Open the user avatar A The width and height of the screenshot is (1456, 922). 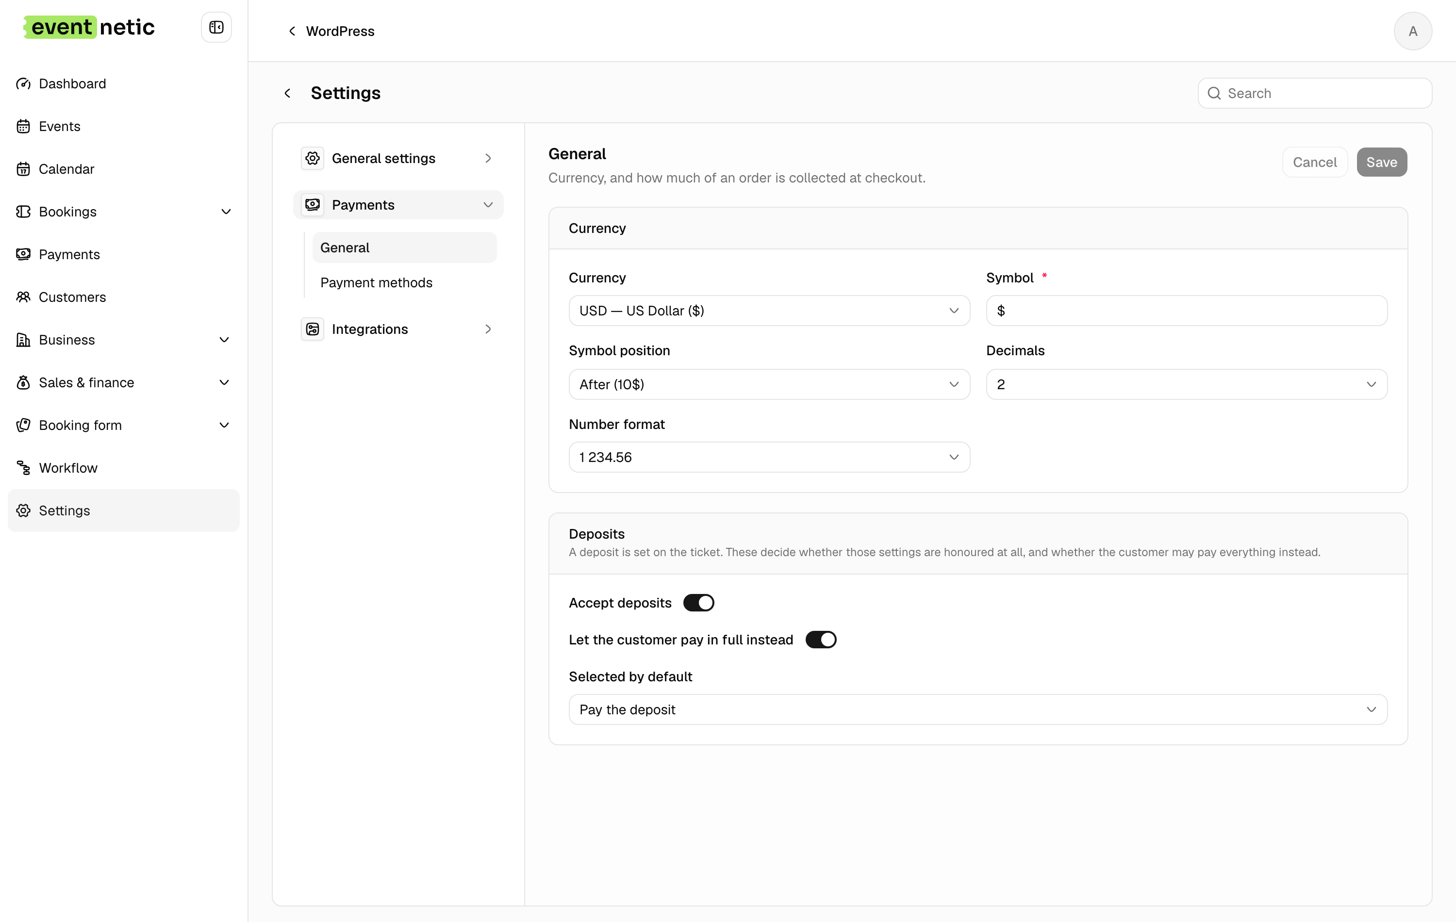pos(1412,31)
